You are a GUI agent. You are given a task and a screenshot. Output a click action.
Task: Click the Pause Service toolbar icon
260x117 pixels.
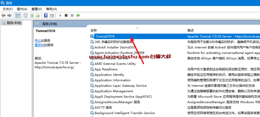[x=72, y=15]
